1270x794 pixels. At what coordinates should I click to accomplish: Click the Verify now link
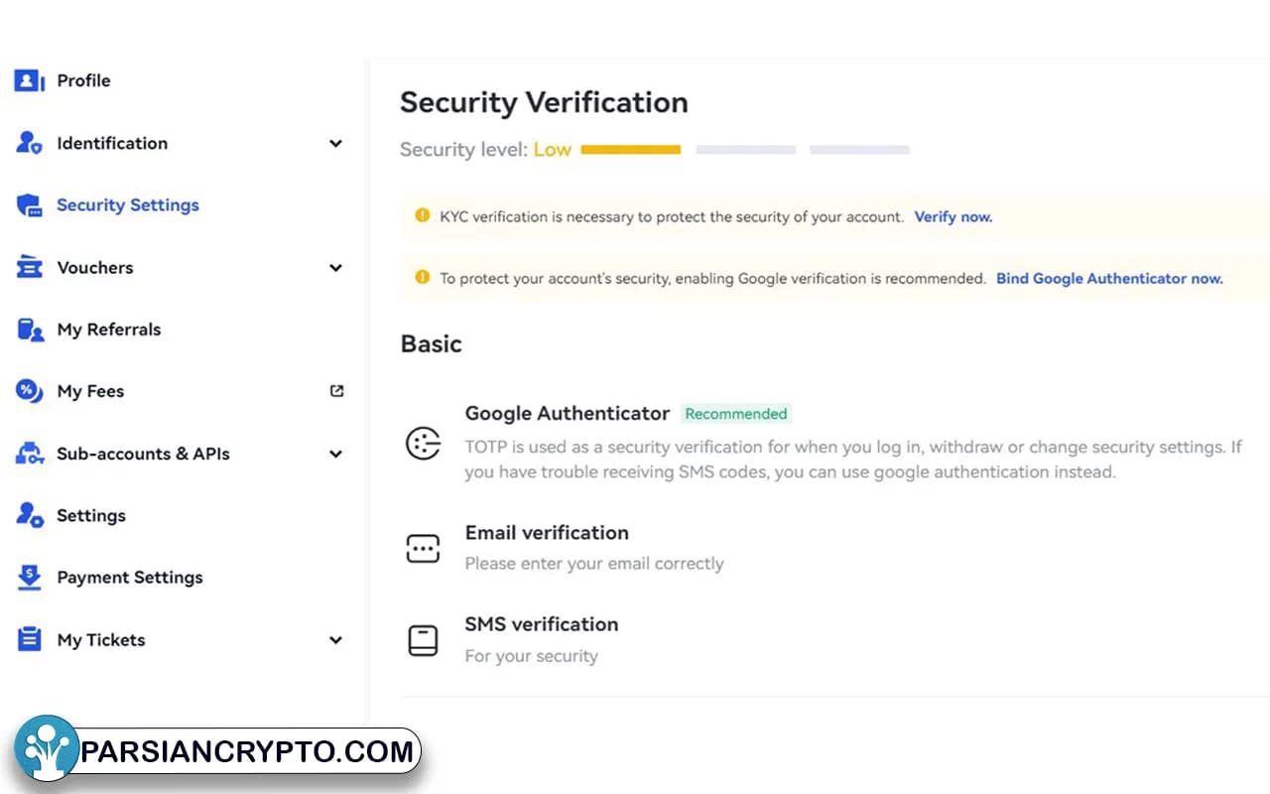coord(952,216)
